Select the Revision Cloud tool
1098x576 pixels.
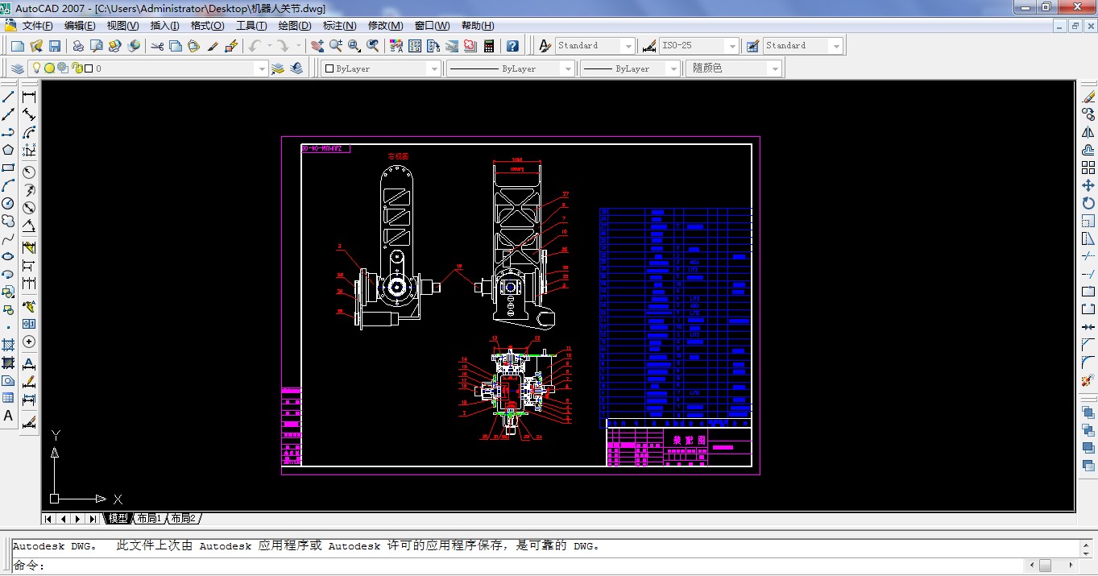(8, 221)
